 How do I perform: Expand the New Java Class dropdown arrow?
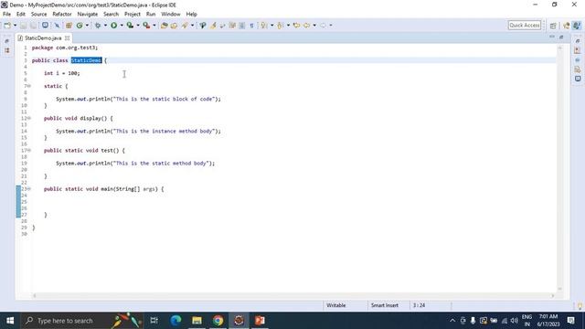[87, 26]
